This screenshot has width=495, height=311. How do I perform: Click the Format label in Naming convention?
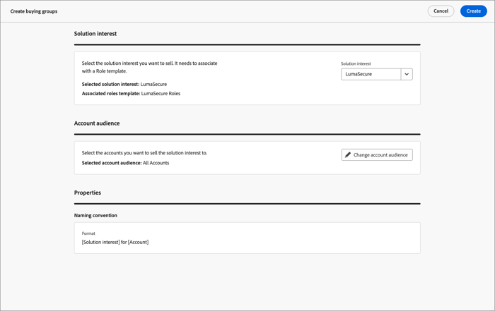(88, 233)
